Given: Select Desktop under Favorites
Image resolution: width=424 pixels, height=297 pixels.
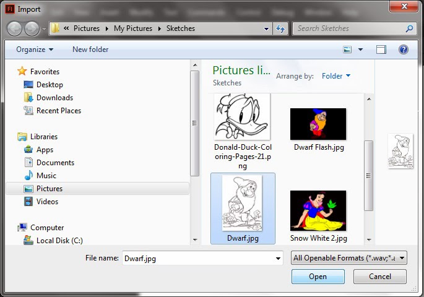Looking at the screenshot, I should 43,85.
